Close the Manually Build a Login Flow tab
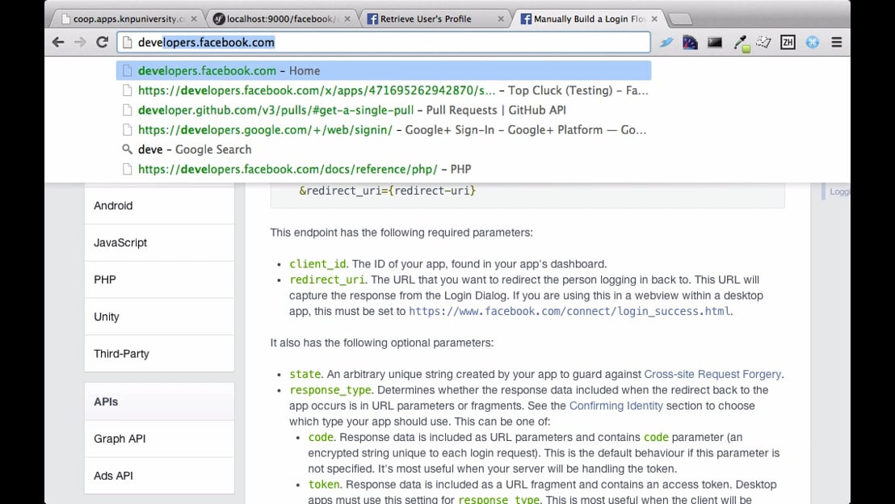 (x=654, y=19)
